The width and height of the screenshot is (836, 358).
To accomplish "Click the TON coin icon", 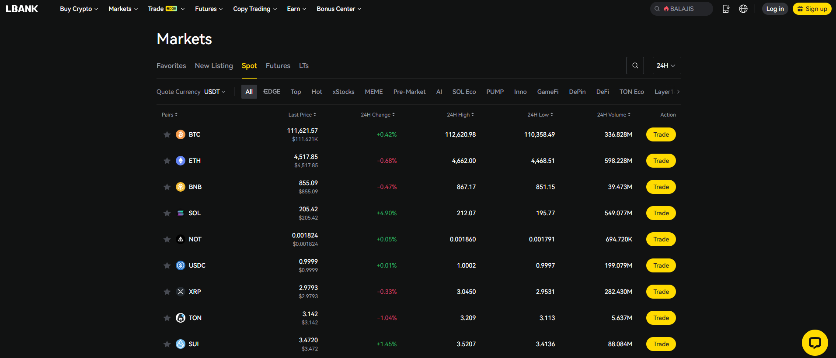I will (x=181, y=318).
